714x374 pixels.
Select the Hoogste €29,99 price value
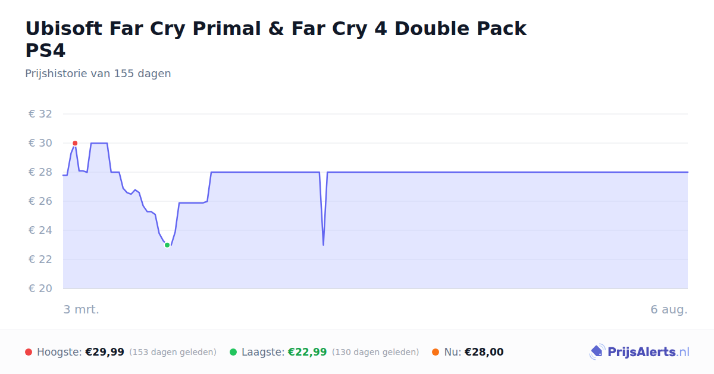105,352
